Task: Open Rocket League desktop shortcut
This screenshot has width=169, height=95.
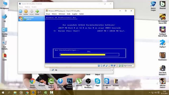Action: 153,6
